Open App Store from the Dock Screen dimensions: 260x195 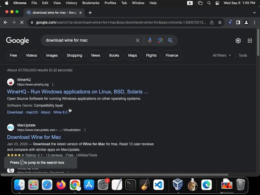(x=89, y=185)
